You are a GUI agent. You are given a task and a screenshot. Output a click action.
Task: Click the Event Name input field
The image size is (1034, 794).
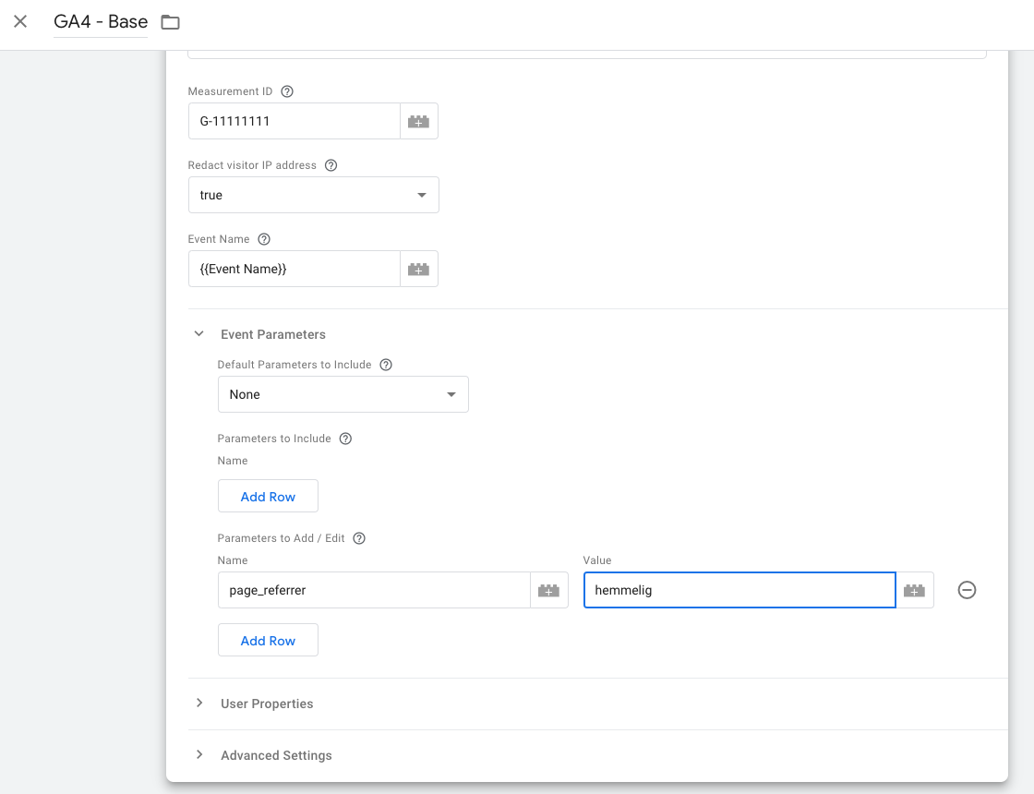(x=295, y=269)
